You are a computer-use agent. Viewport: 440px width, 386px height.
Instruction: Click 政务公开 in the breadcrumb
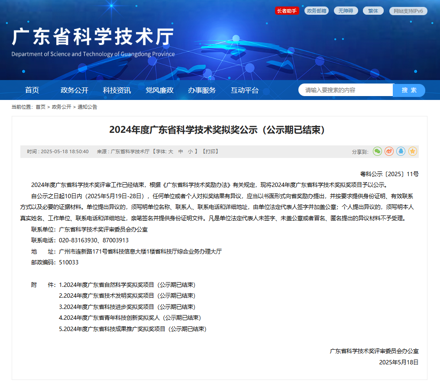point(61,107)
